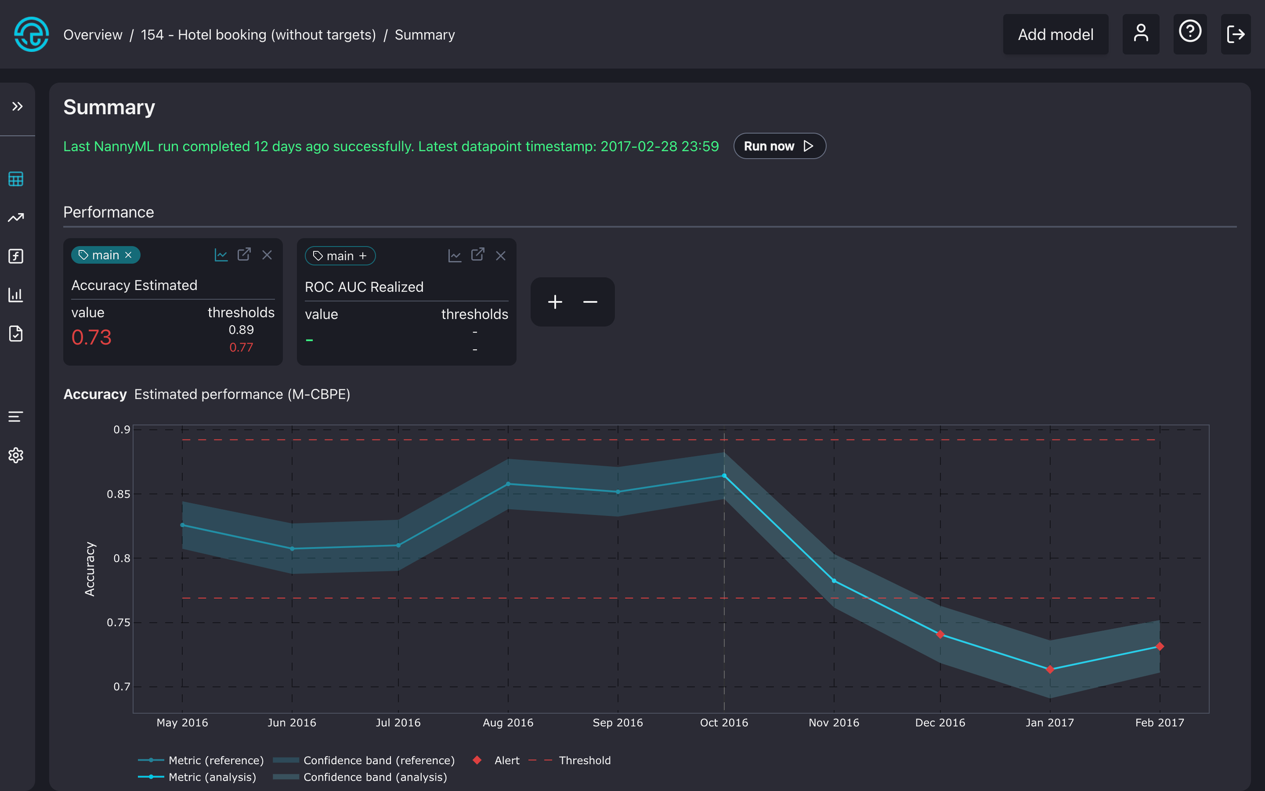Click the Run now button

[779, 146]
